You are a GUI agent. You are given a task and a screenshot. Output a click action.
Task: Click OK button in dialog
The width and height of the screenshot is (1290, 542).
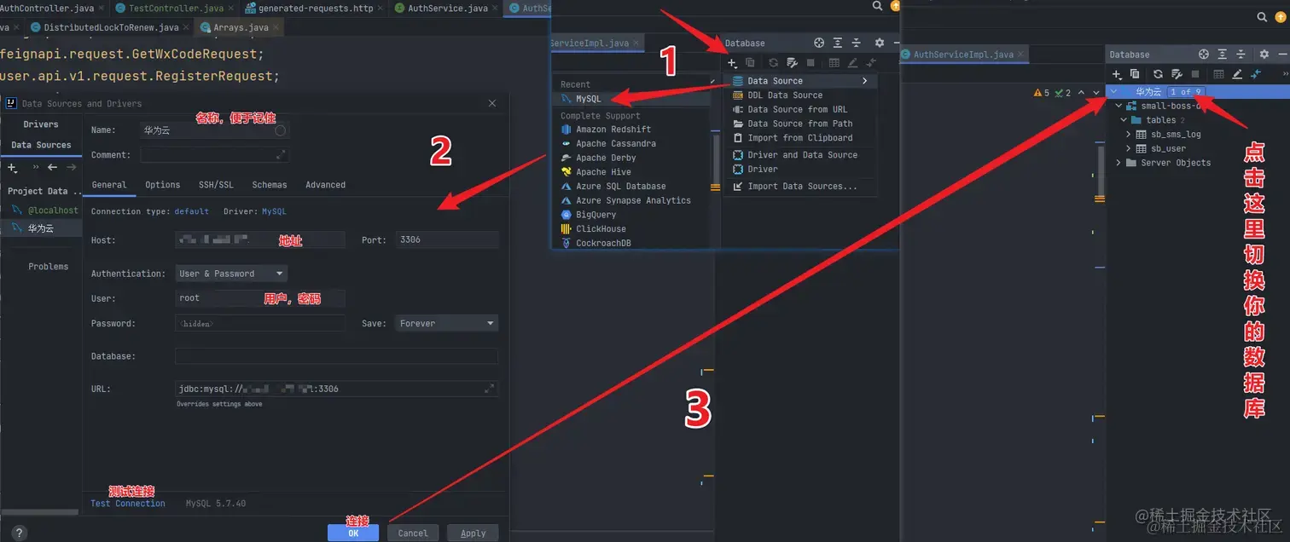coord(353,533)
